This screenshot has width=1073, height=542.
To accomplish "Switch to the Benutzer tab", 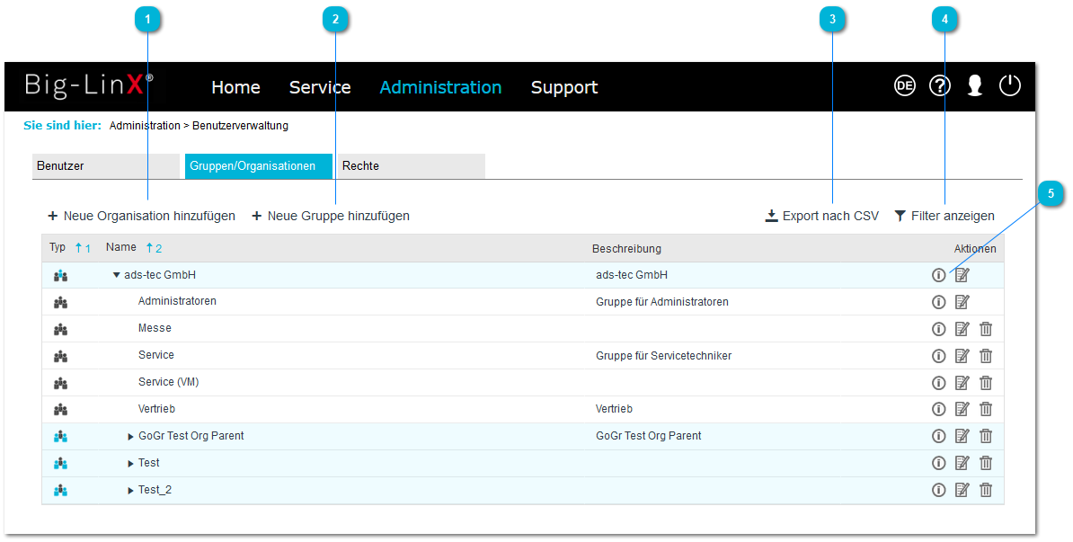I will pyautogui.click(x=105, y=166).
